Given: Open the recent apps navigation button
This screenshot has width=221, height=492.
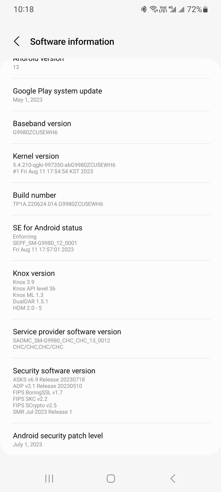Looking at the screenshot, I should coord(49,479).
